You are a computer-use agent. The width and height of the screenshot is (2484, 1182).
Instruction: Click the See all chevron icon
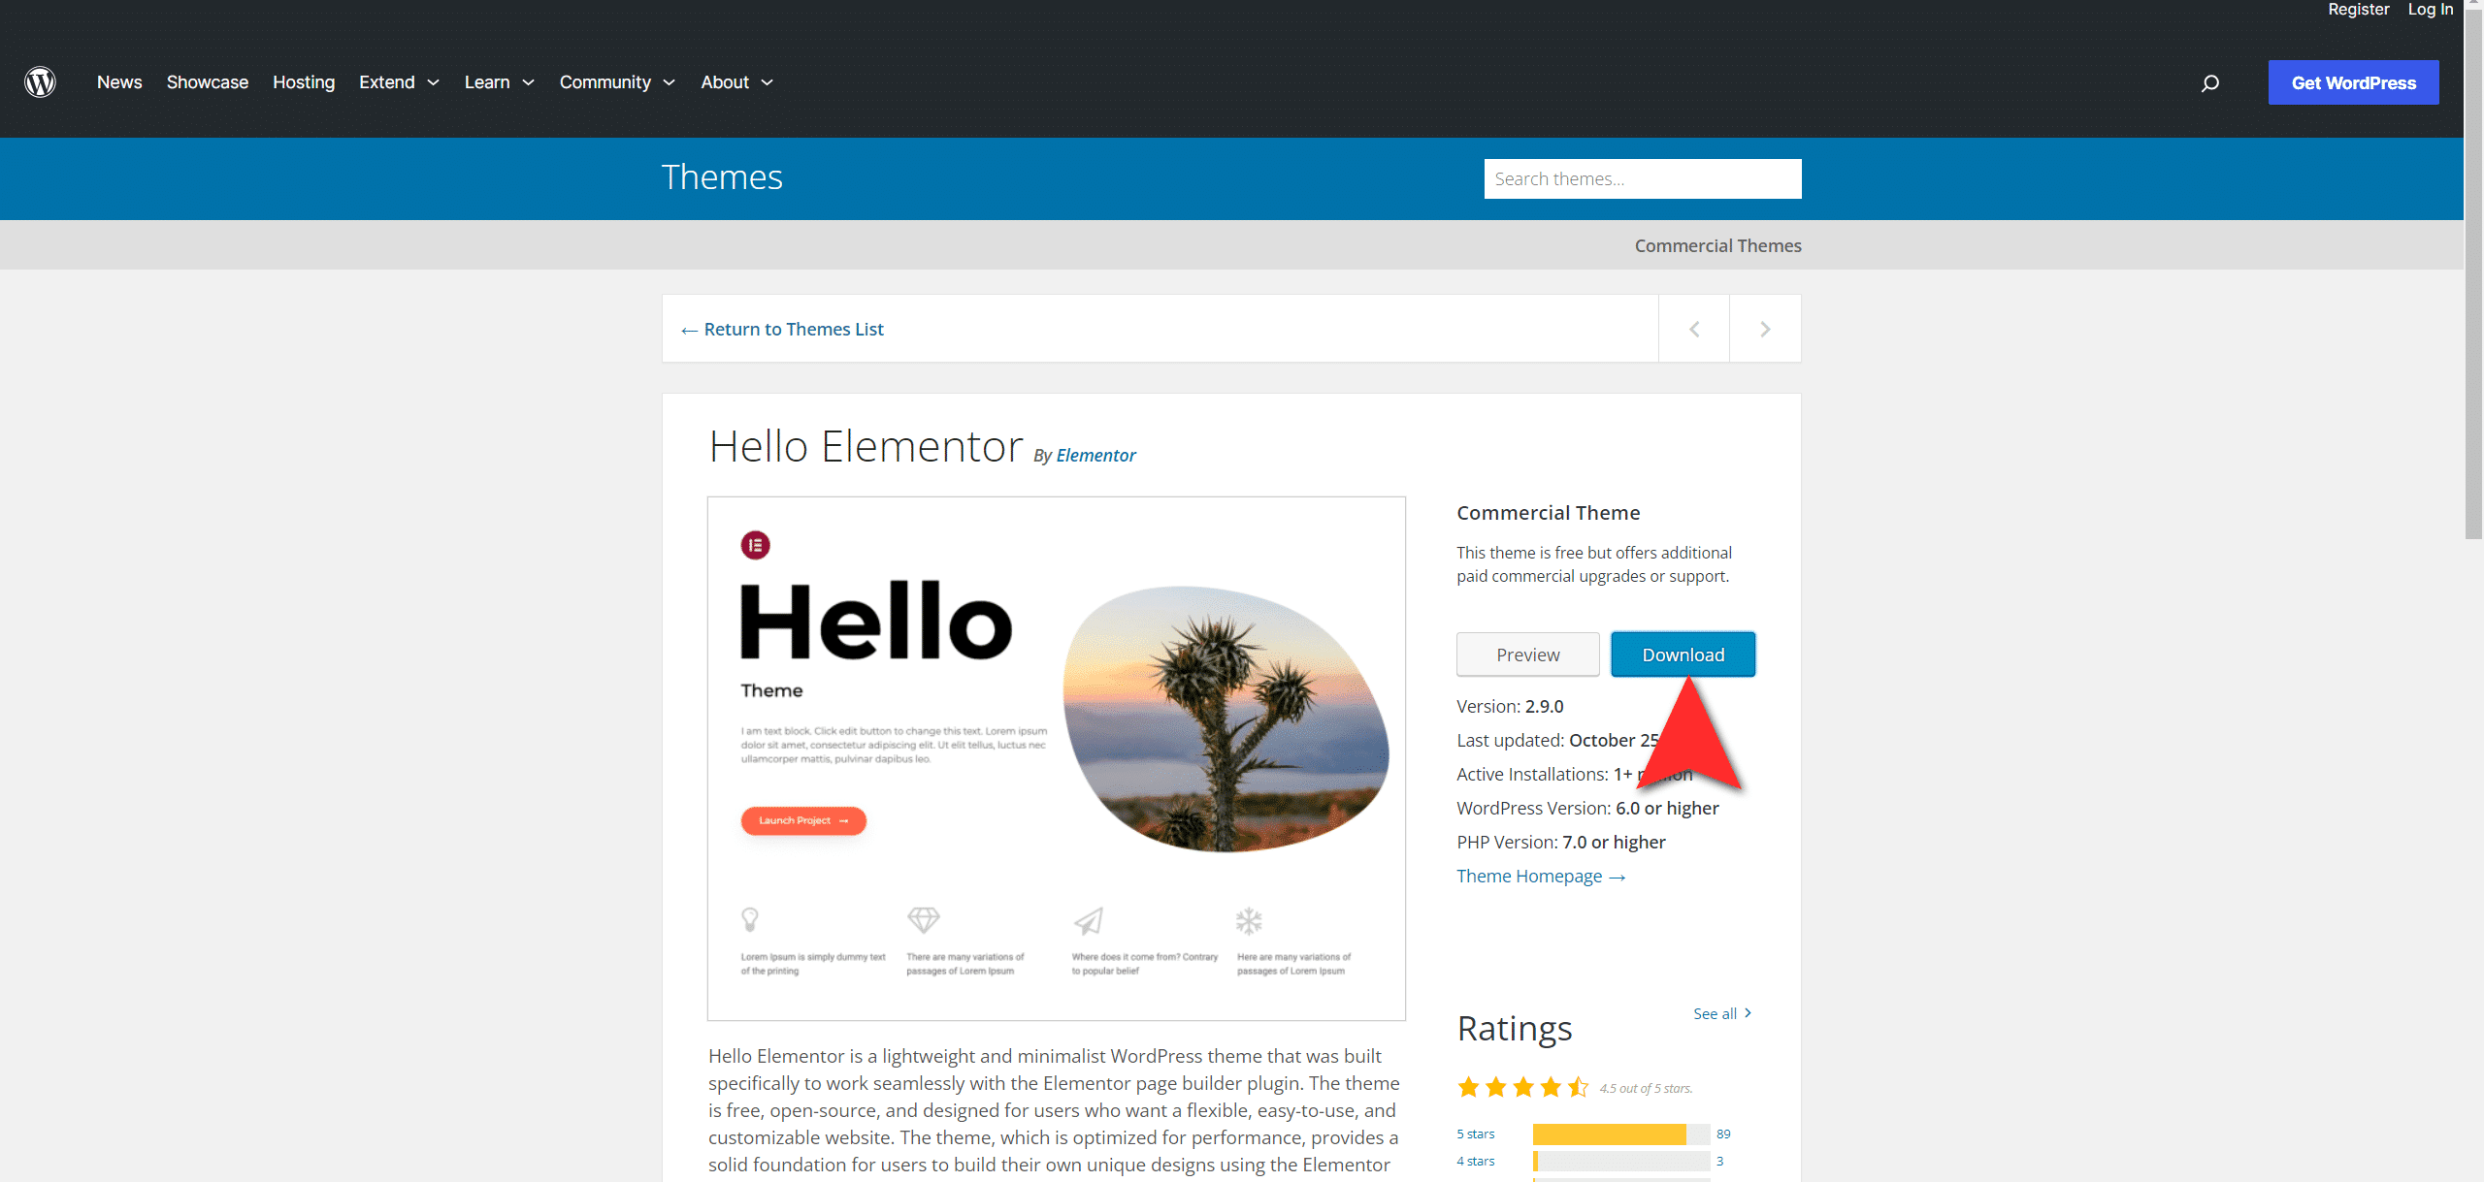1749,1012
